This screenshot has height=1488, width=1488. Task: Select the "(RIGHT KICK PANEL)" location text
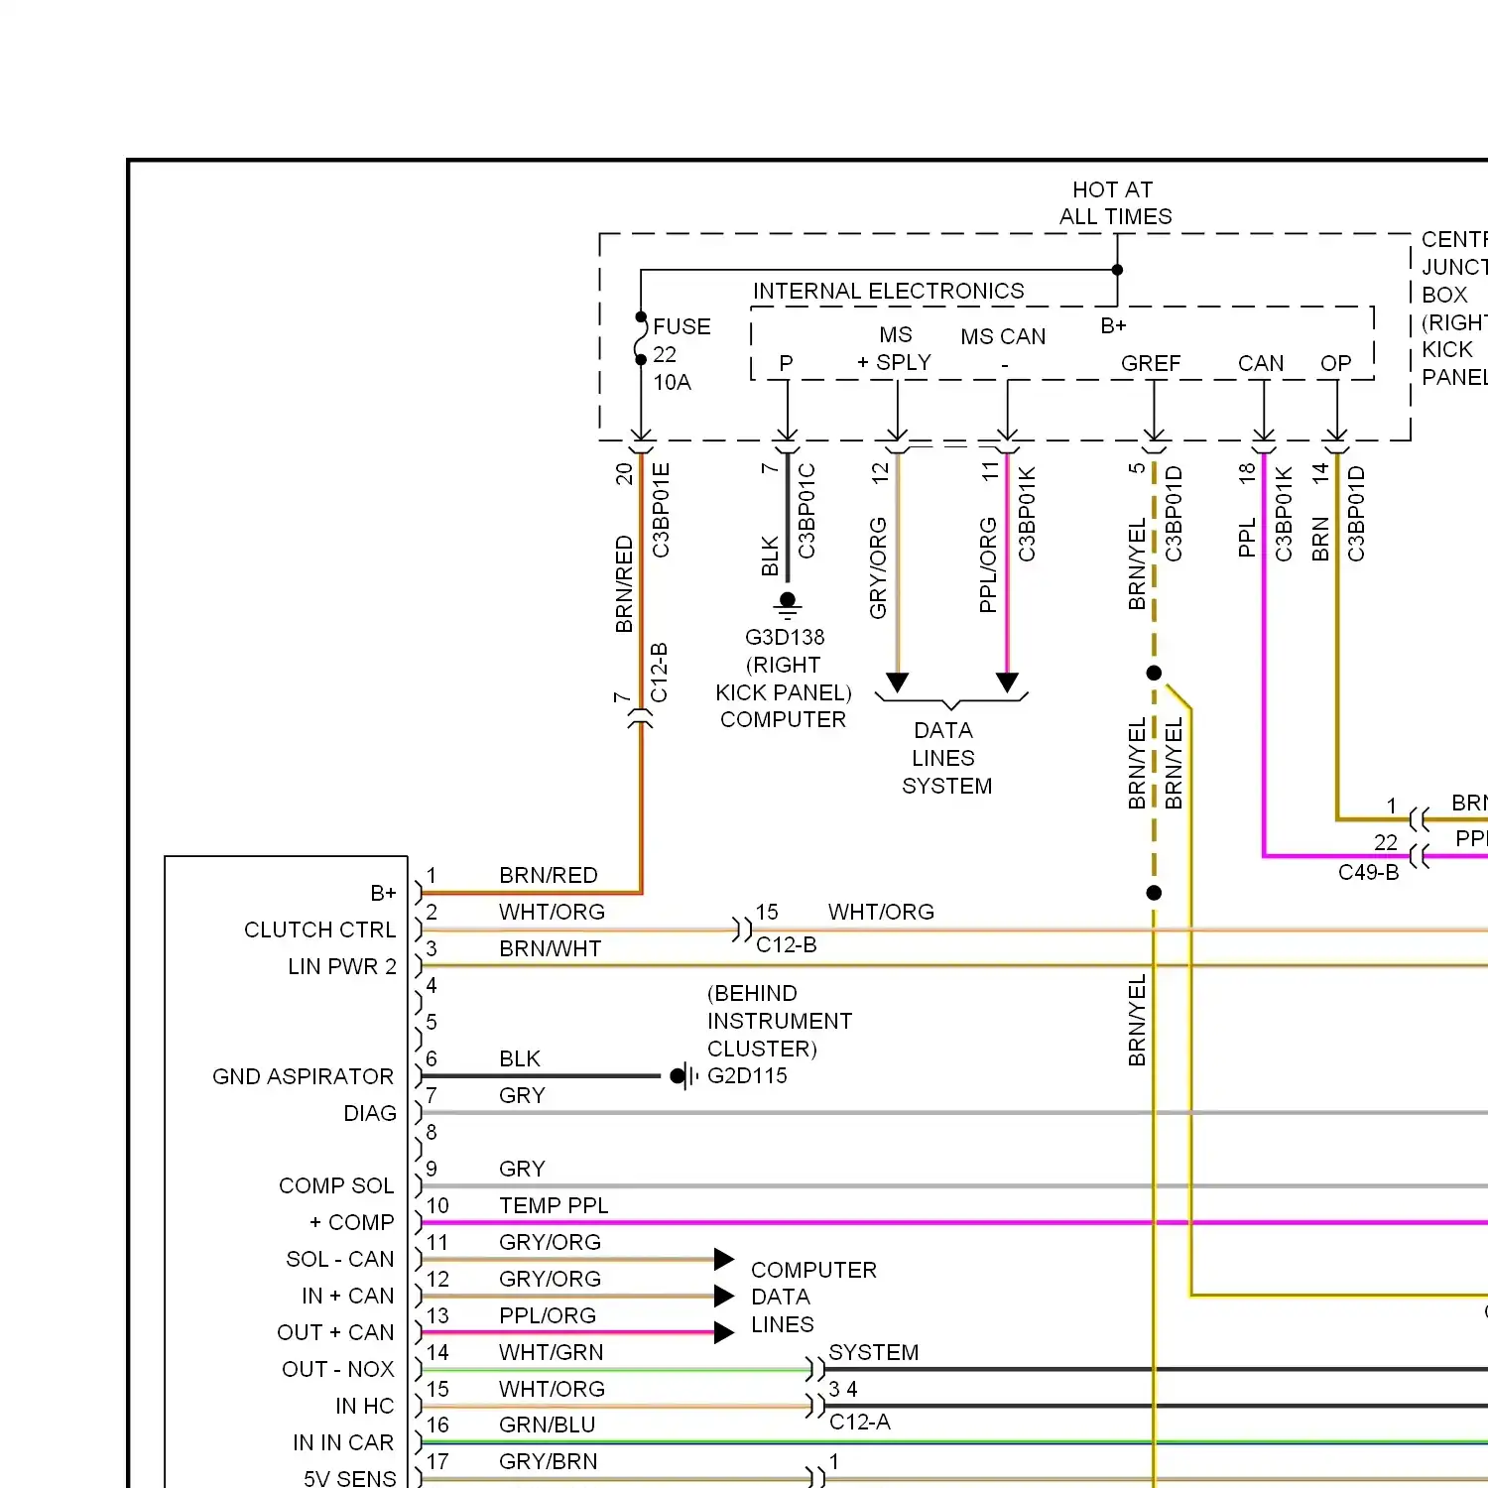tap(784, 679)
